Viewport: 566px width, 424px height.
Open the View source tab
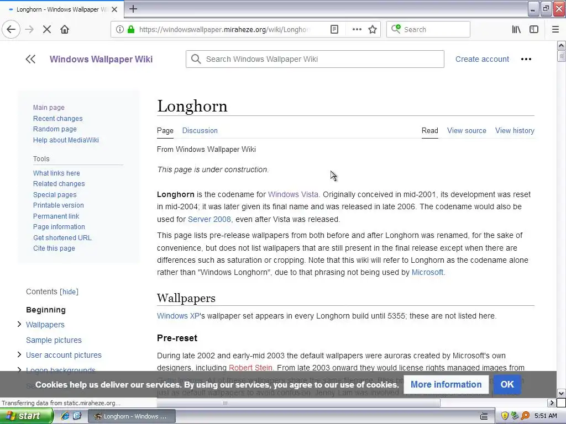coord(467,130)
